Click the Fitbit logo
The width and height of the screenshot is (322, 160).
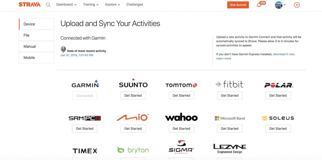(x=230, y=84)
